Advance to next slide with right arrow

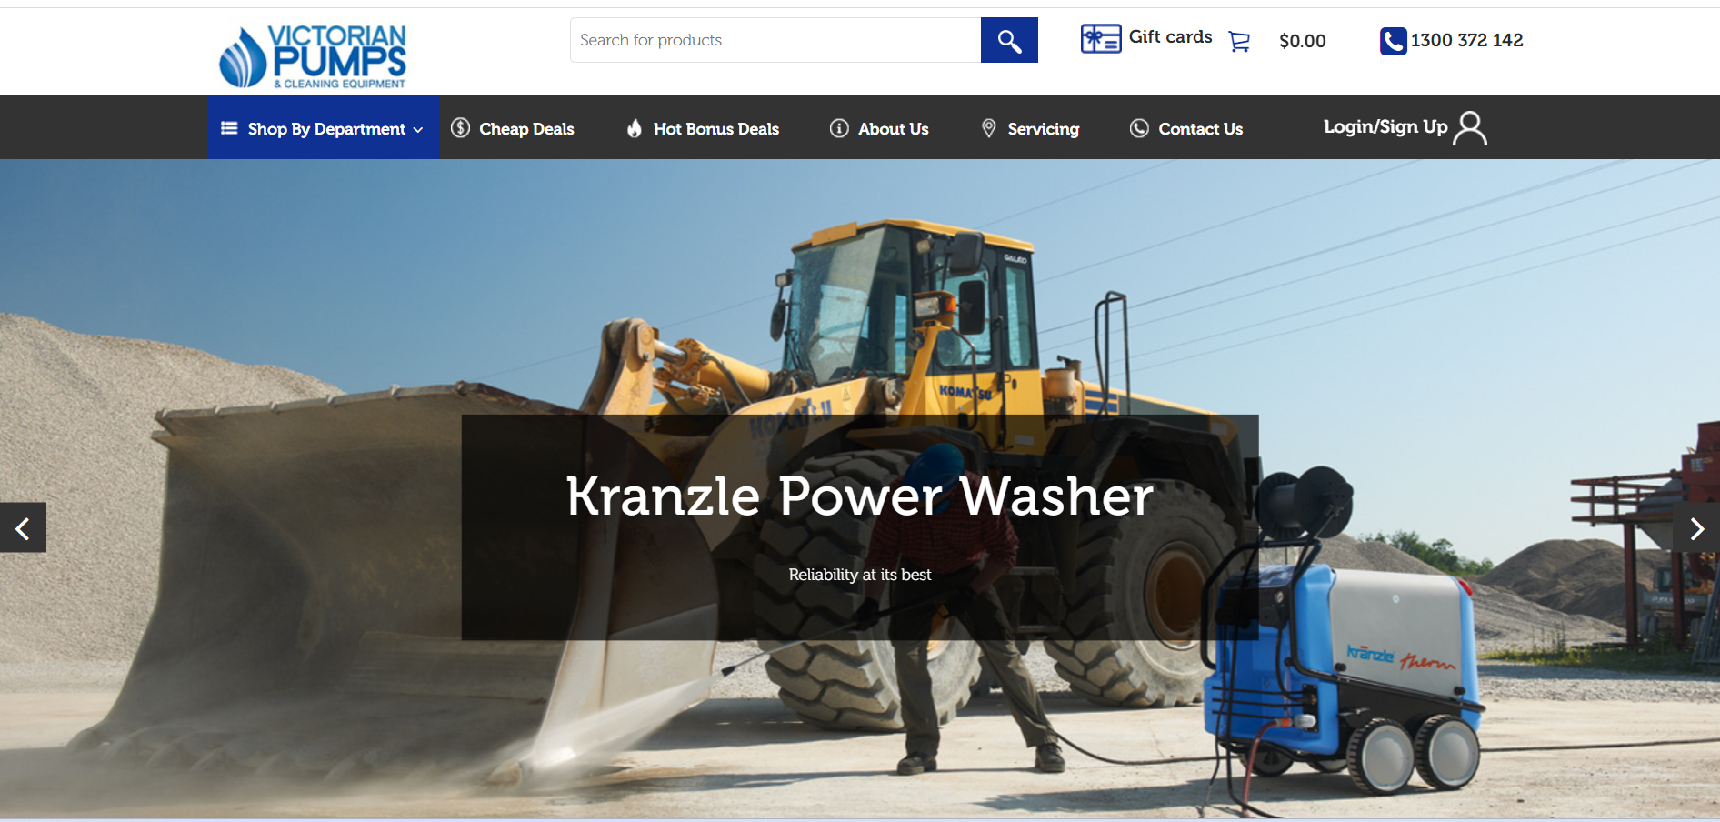click(x=1696, y=528)
